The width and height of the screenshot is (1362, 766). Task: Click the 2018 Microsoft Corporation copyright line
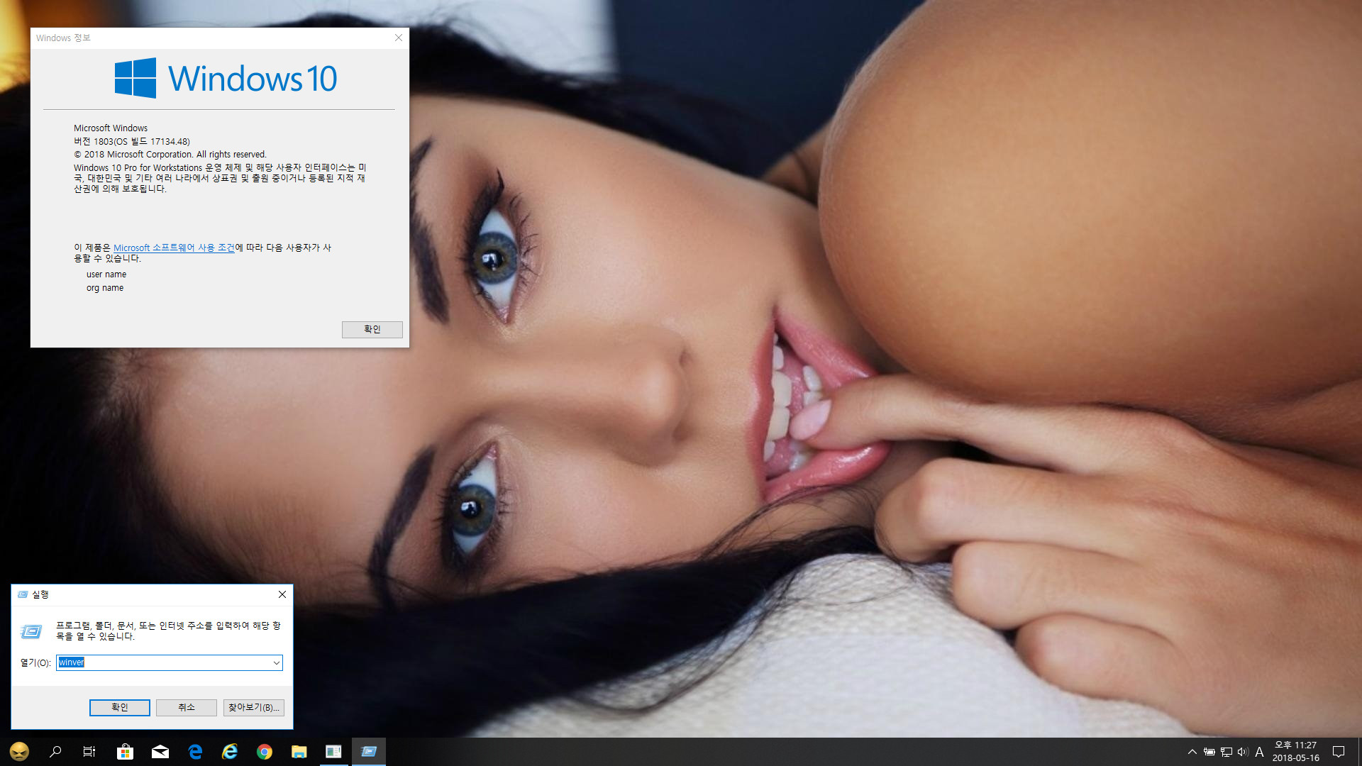point(170,155)
